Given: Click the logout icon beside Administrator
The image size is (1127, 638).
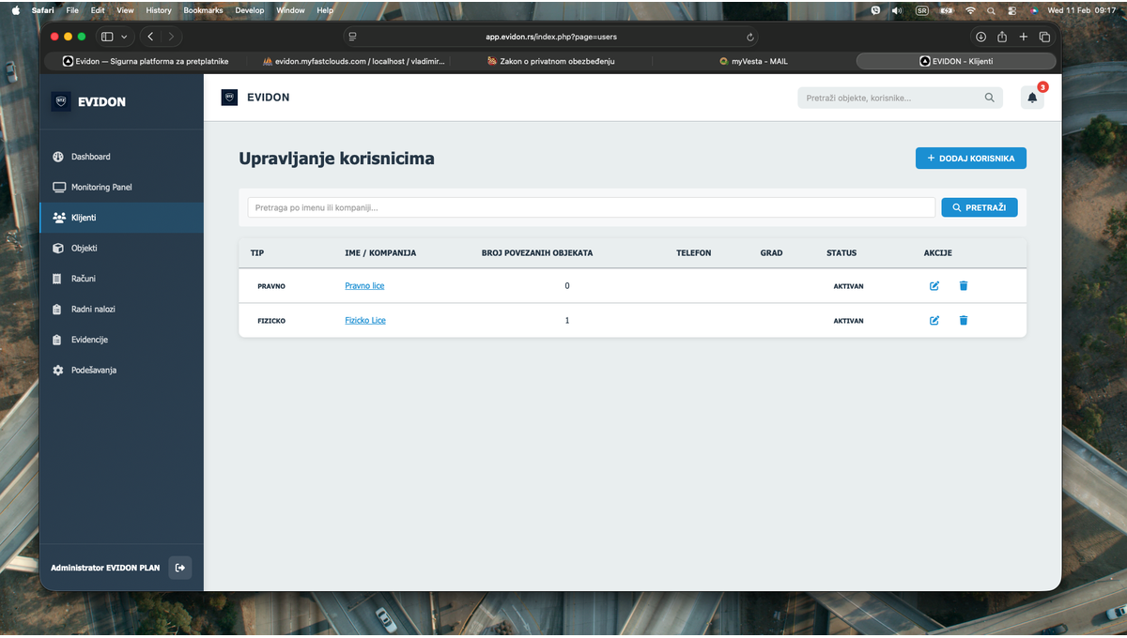Looking at the screenshot, I should click(x=179, y=568).
